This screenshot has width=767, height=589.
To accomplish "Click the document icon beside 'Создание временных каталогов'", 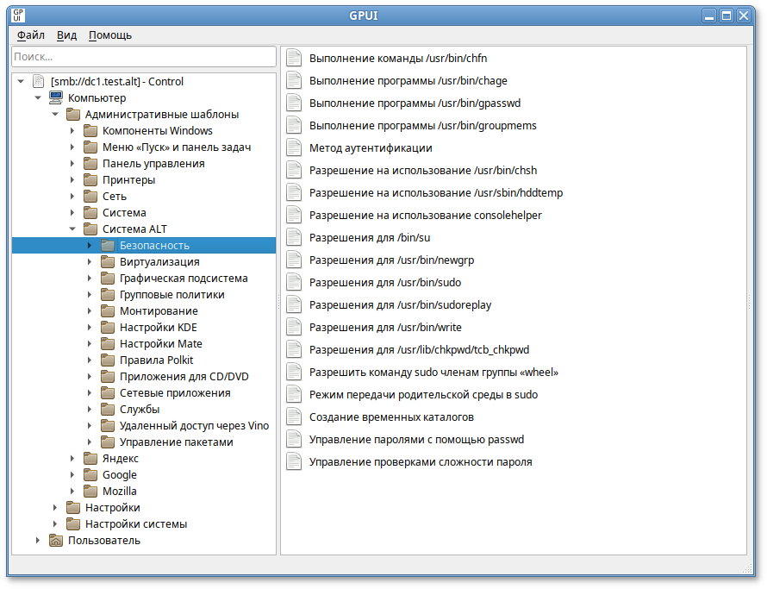I will [x=294, y=417].
